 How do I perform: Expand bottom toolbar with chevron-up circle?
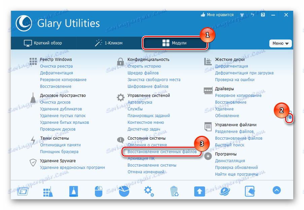(277, 190)
